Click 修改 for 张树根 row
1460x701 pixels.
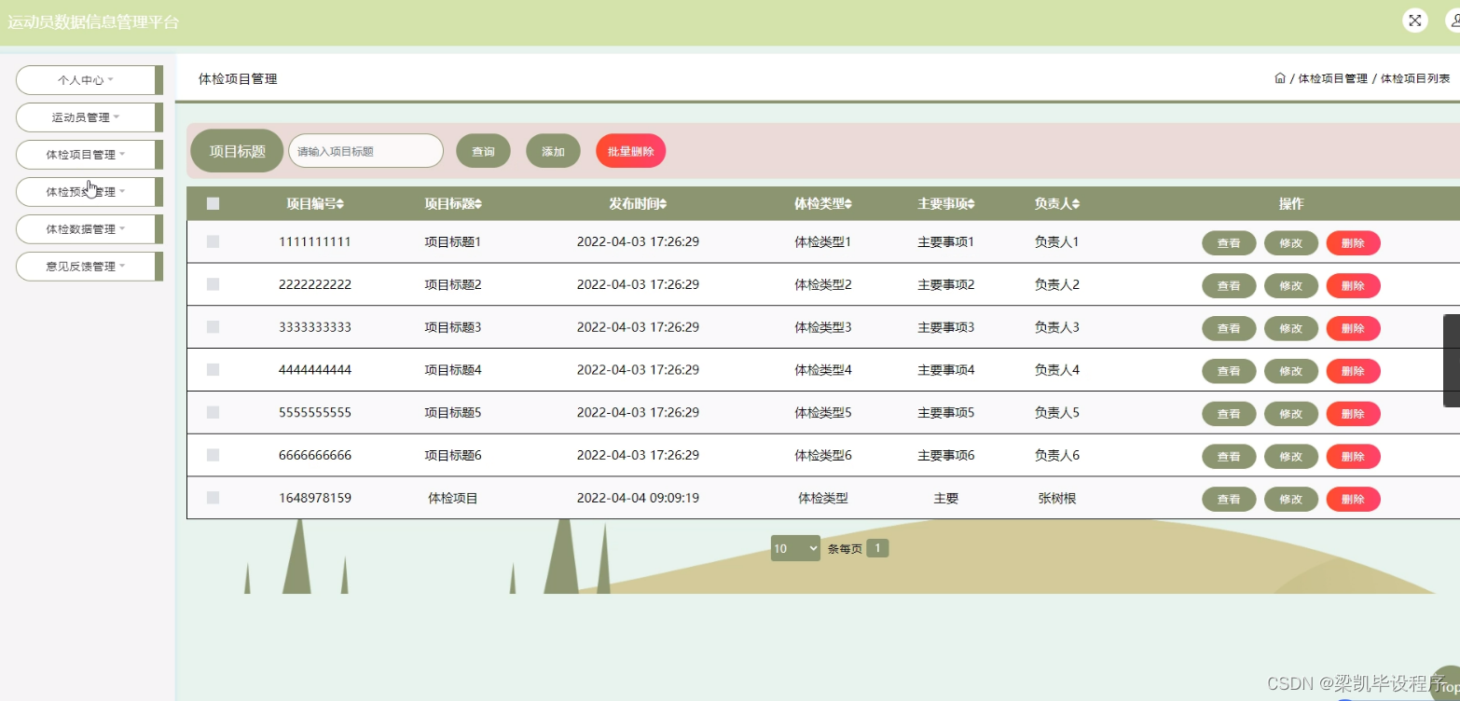(1291, 500)
